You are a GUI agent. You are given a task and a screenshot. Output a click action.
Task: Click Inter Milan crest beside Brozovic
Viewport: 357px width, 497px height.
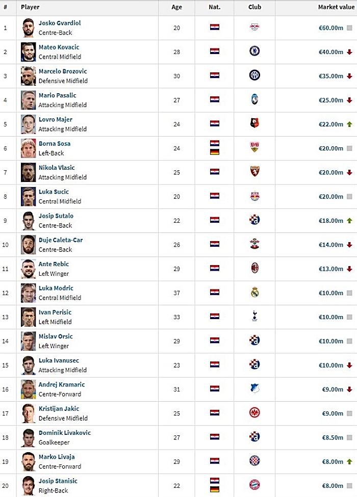tap(254, 75)
